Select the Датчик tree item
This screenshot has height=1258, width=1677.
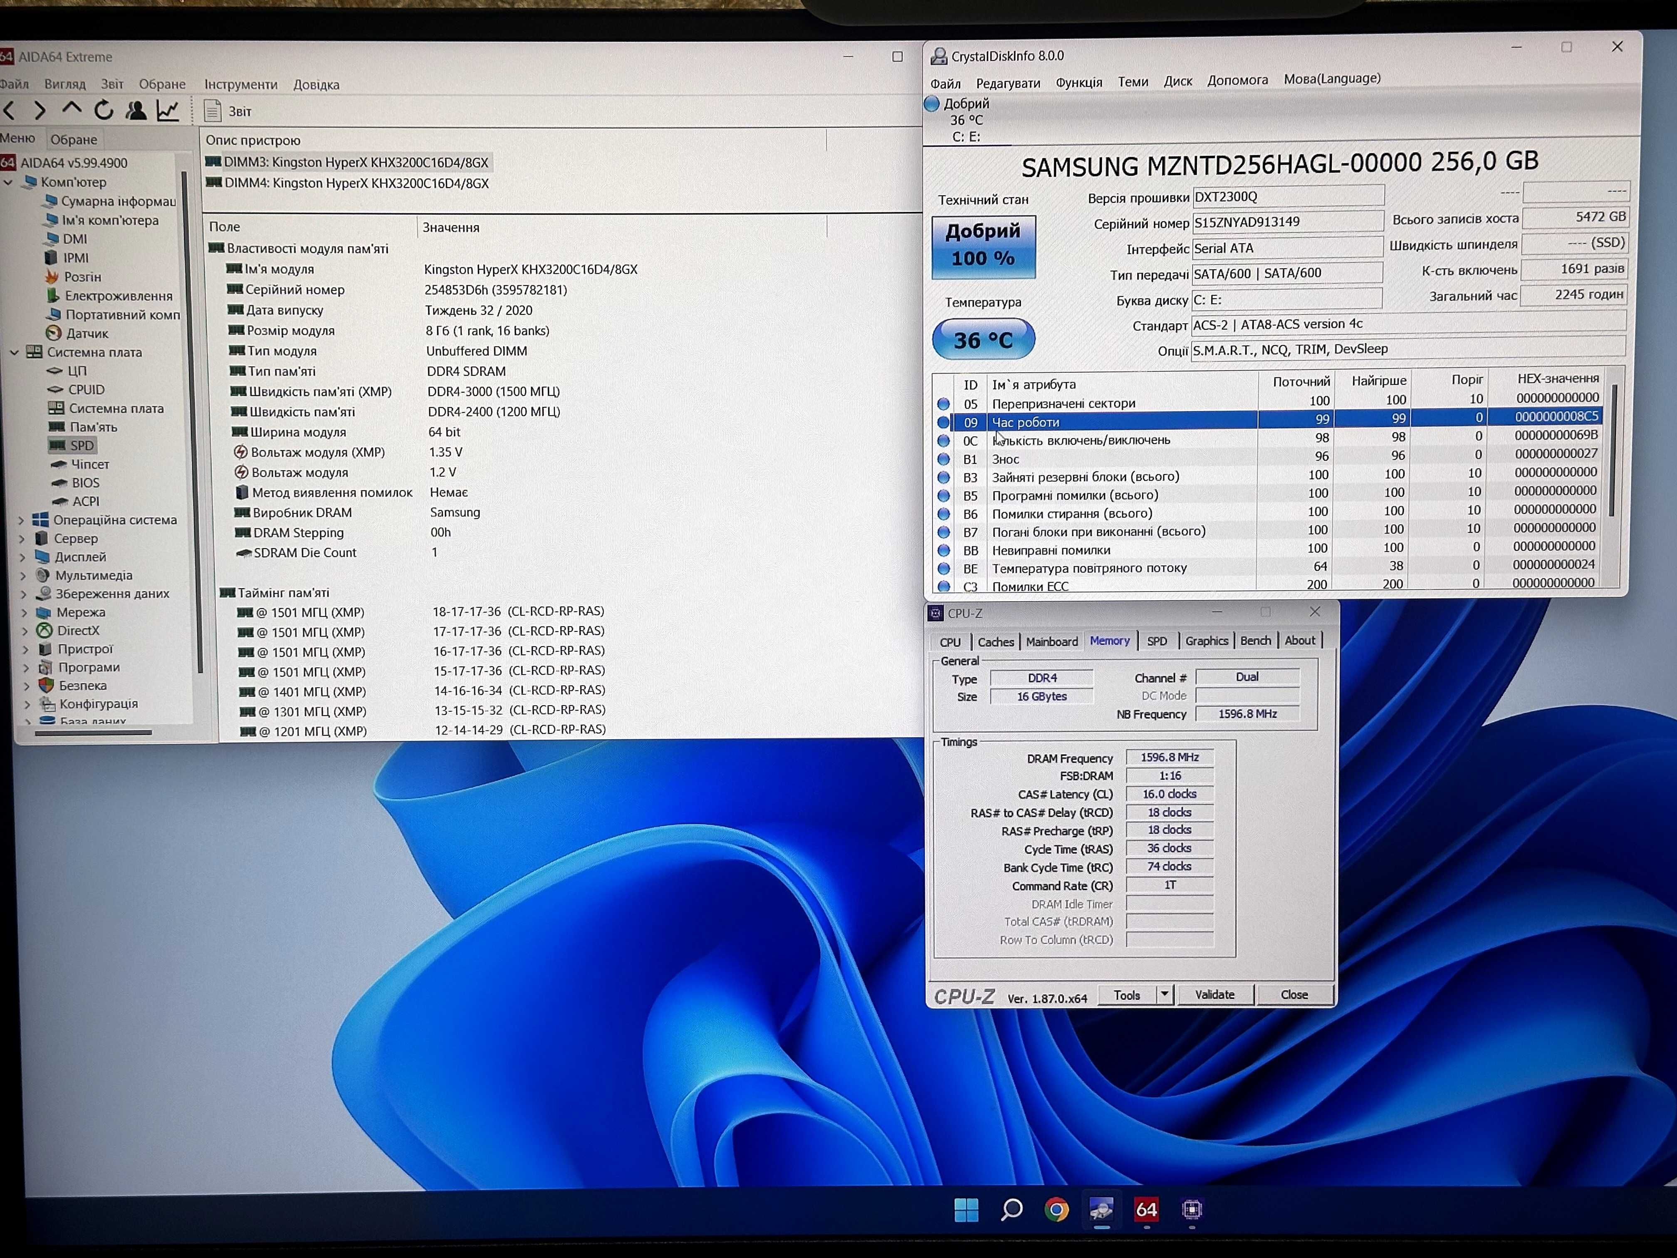[77, 334]
